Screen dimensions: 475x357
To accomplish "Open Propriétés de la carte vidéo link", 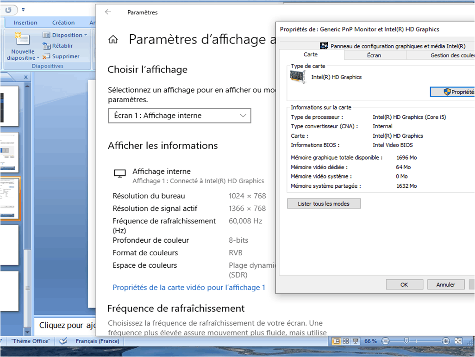I will click(x=189, y=288).
